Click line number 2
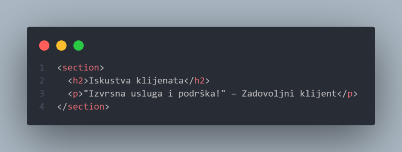This screenshot has width=402, height=152. [42, 81]
